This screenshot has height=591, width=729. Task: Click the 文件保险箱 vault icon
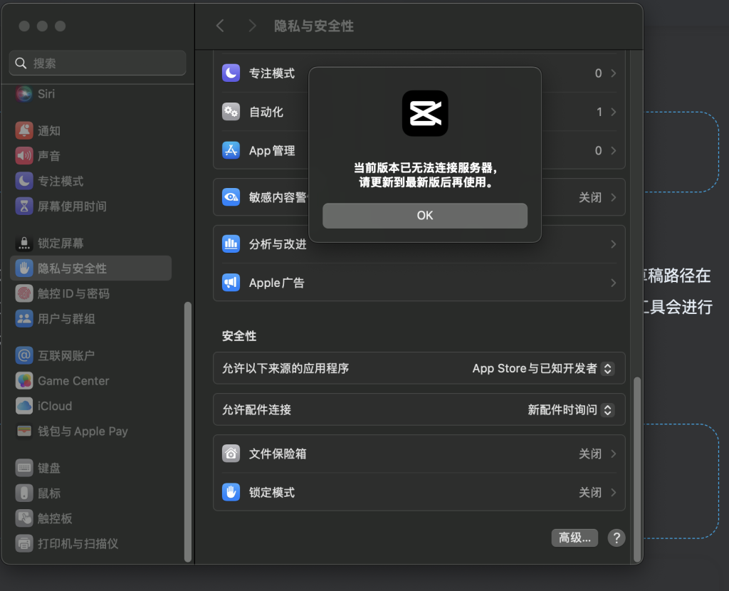click(x=230, y=453)
